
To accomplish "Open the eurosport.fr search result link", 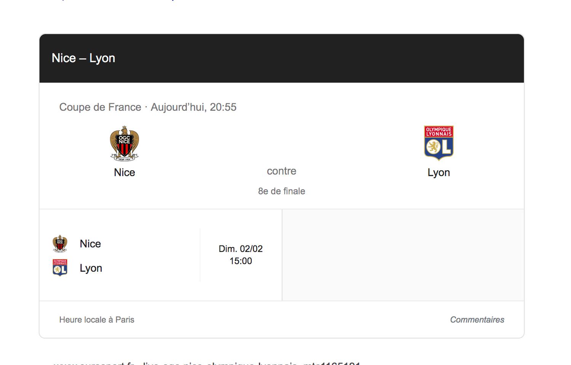I will click(x=207, y=363).
